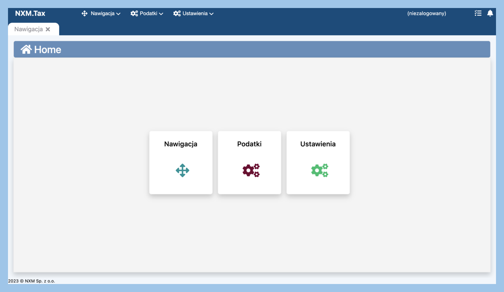The width and height of the screenshot is (504, 292).
Task: Open the task checklist icon in header
Action: [x=478, y=13]
